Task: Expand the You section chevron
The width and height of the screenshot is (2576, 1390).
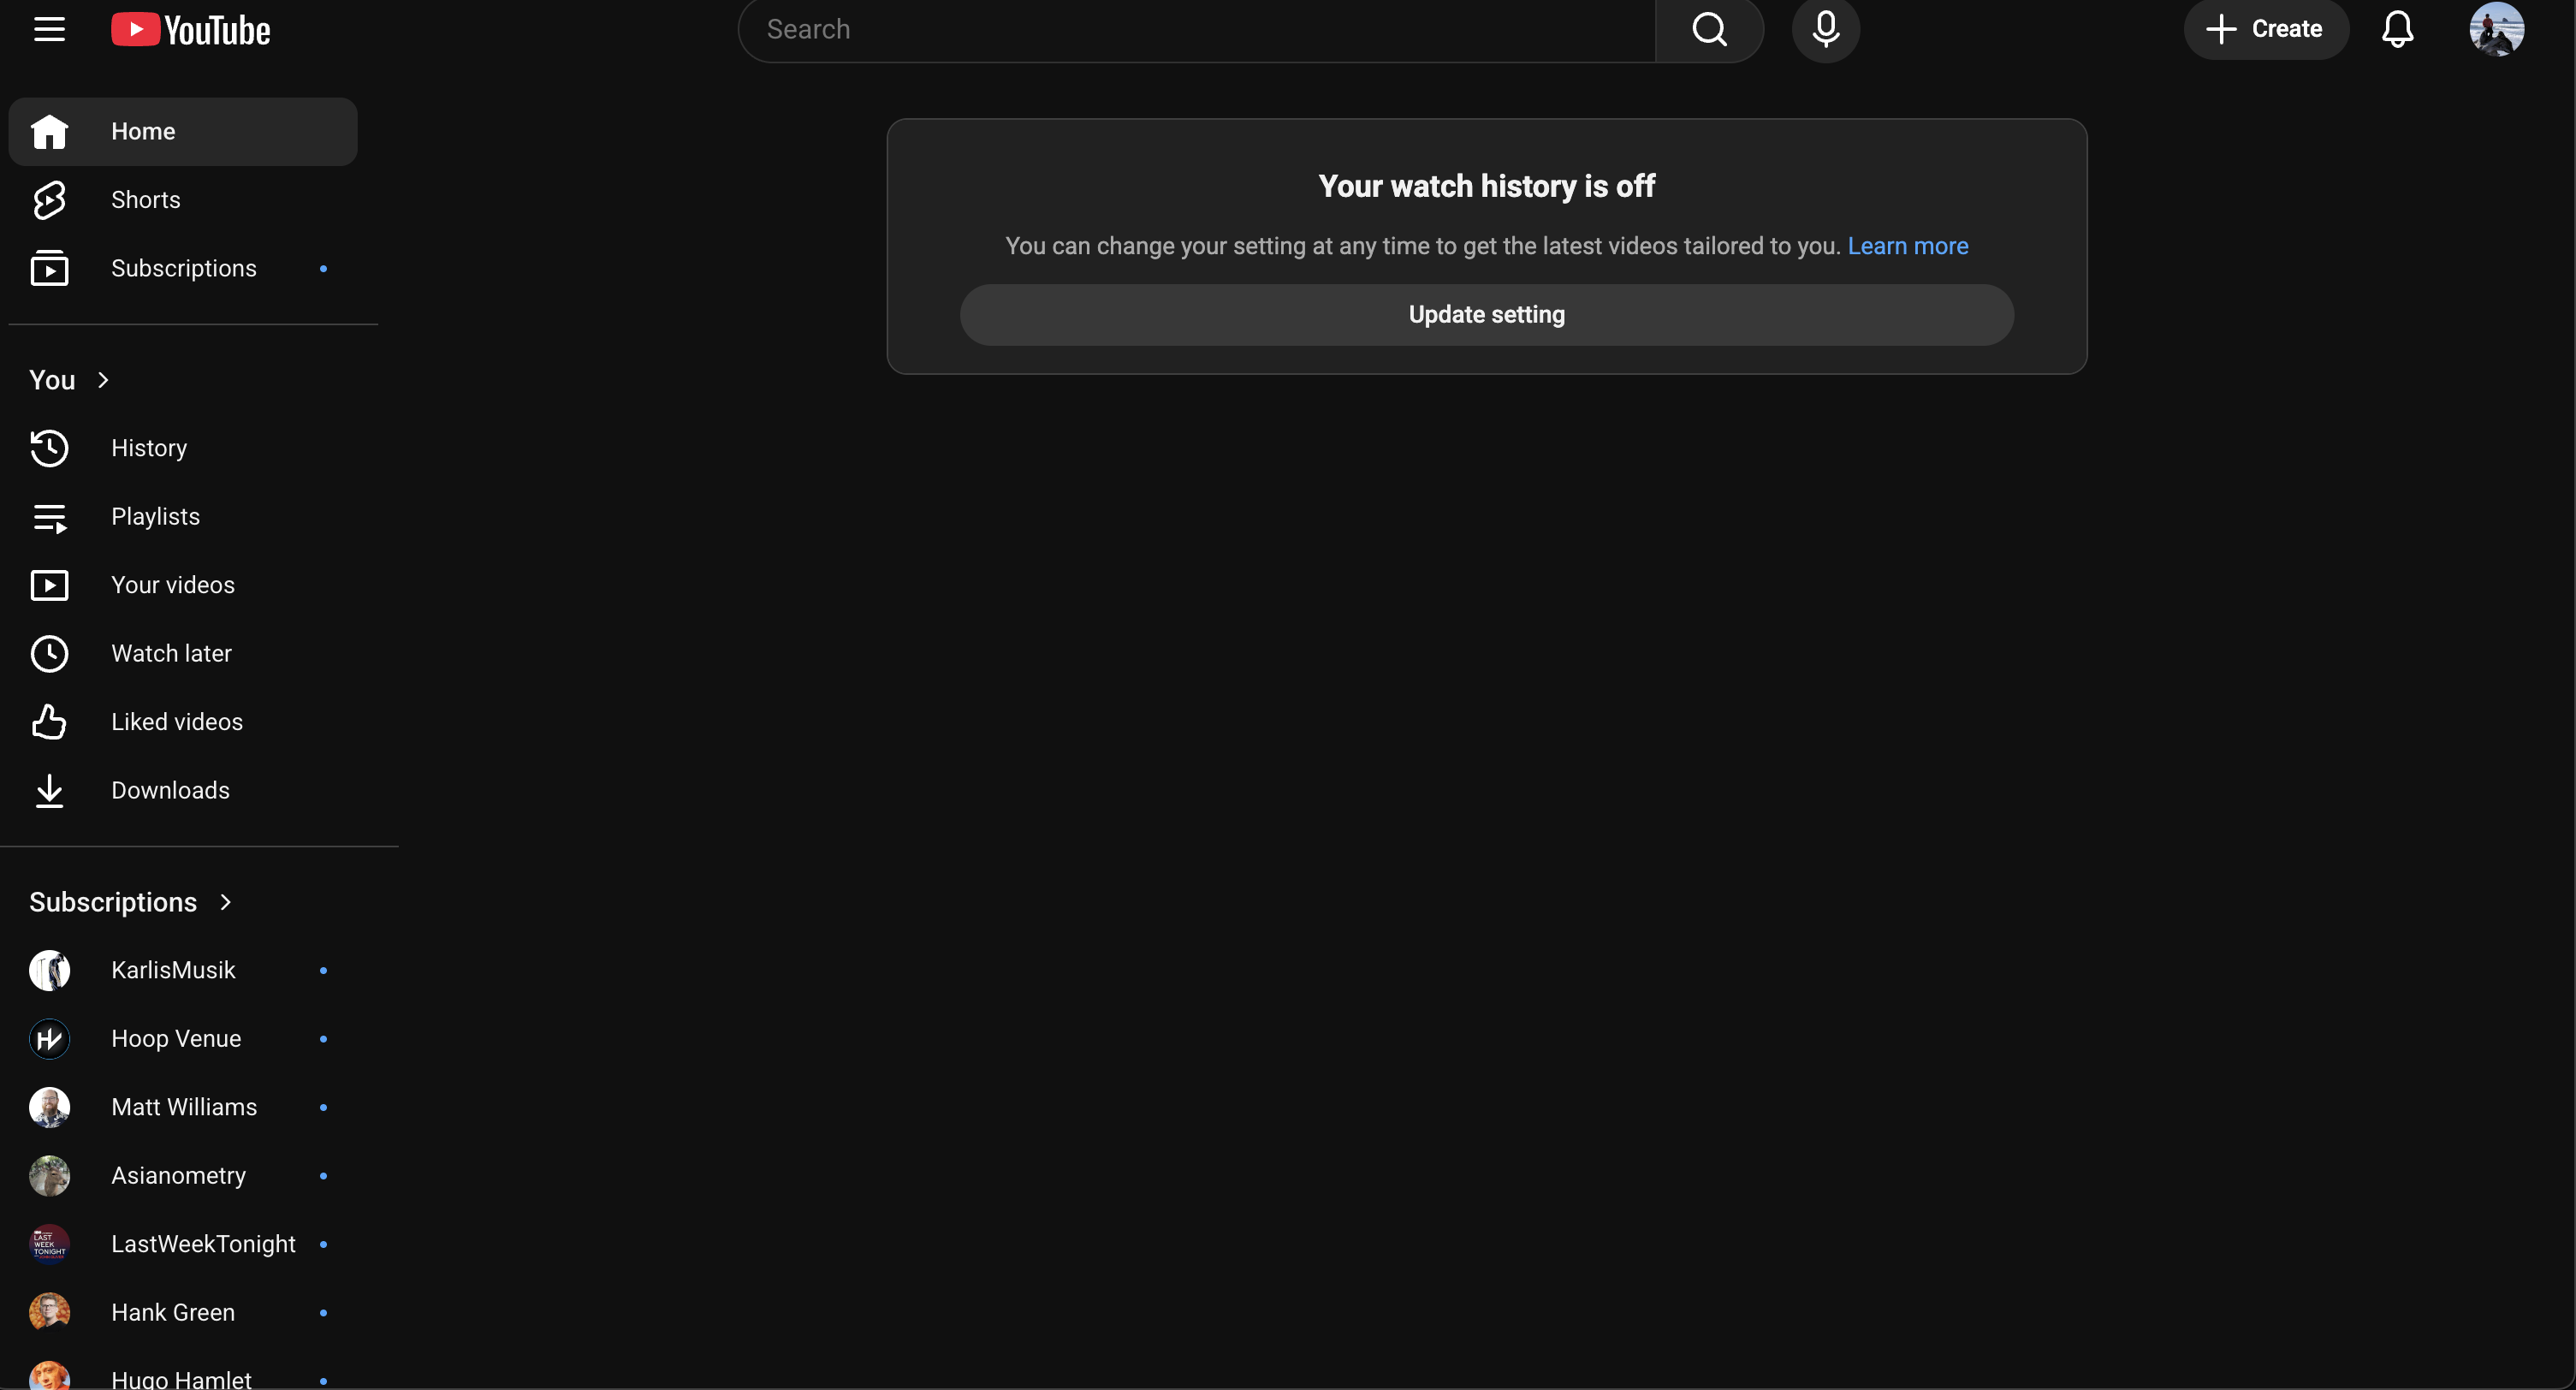Action: tap(103, 380)
